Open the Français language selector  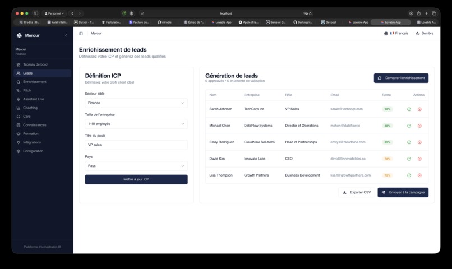pos(396,34)
